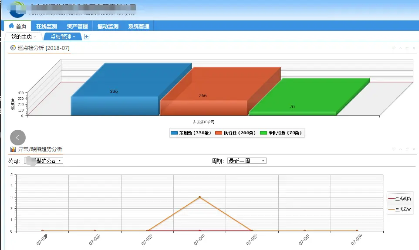This screenshot has width=419, height=250.
Task: Click the house icon beside 首页
Action: (11, 26)
